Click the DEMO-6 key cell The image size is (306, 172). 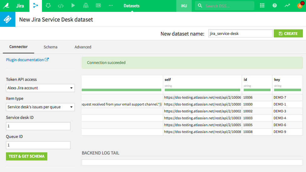pos(288,125)
